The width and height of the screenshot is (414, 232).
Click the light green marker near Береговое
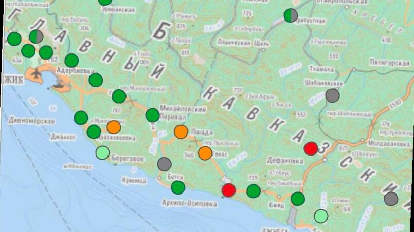click(x=103, y=152)
